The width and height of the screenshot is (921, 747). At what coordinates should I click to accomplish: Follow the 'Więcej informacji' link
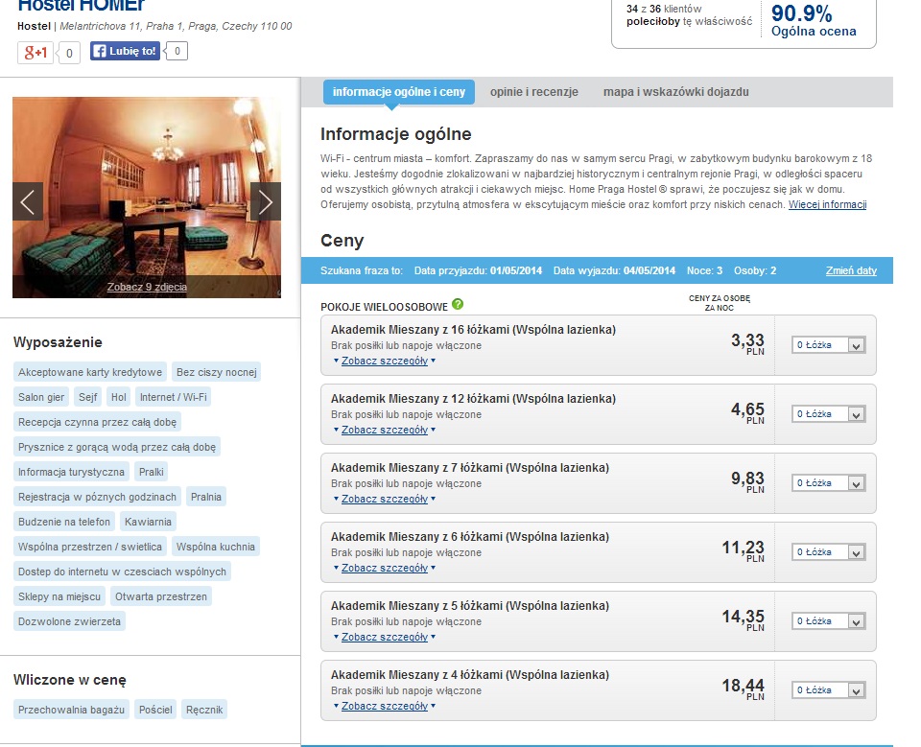(827, 204)
